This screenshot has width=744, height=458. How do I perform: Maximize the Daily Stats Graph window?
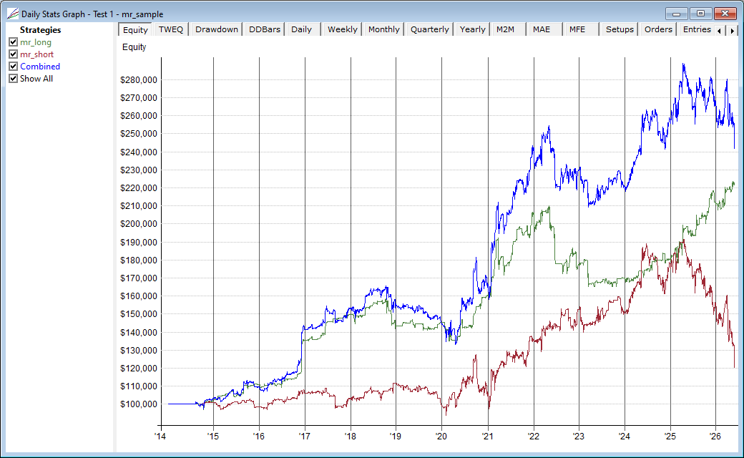click(x=700, y=14)
